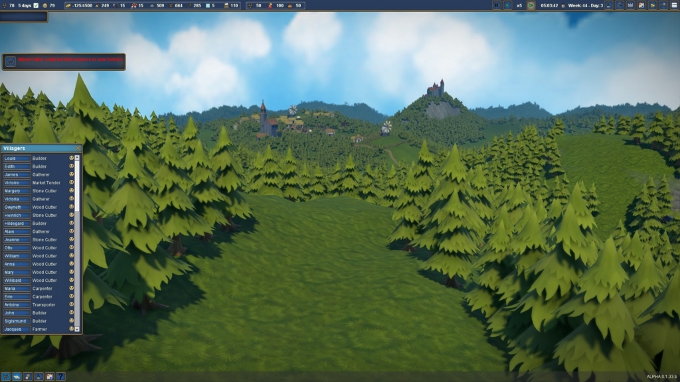Click the terrain layer icon in bottom toolbar
The width and height of the screenshot is (680, 382).
point(17,377)
